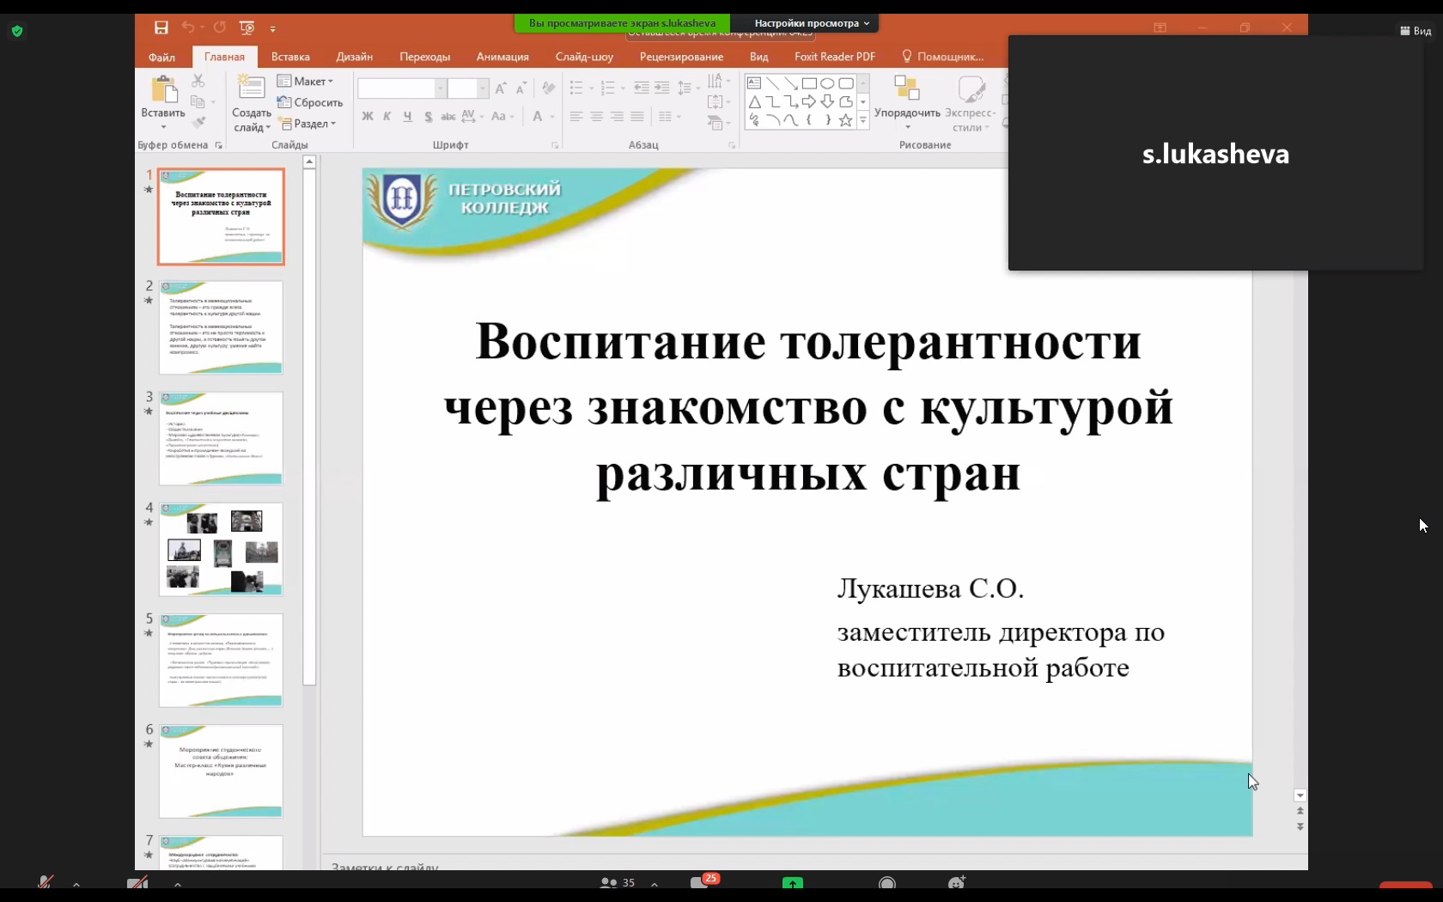This screenshot has width=1443, height=902.
Task: Select the oval shape in gallery
Action: click(827, 83)
